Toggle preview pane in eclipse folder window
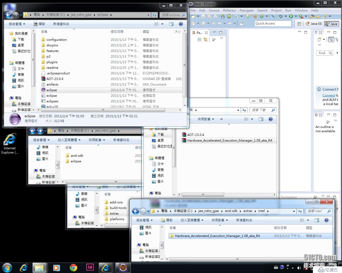 pyautogui.click(x=171, y=24)
